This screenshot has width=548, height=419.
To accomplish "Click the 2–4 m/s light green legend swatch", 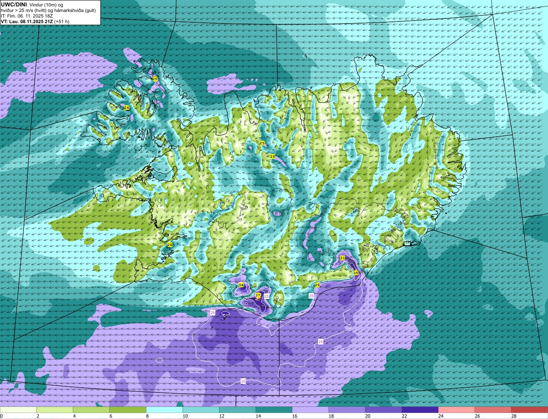I will coord(55,410).
